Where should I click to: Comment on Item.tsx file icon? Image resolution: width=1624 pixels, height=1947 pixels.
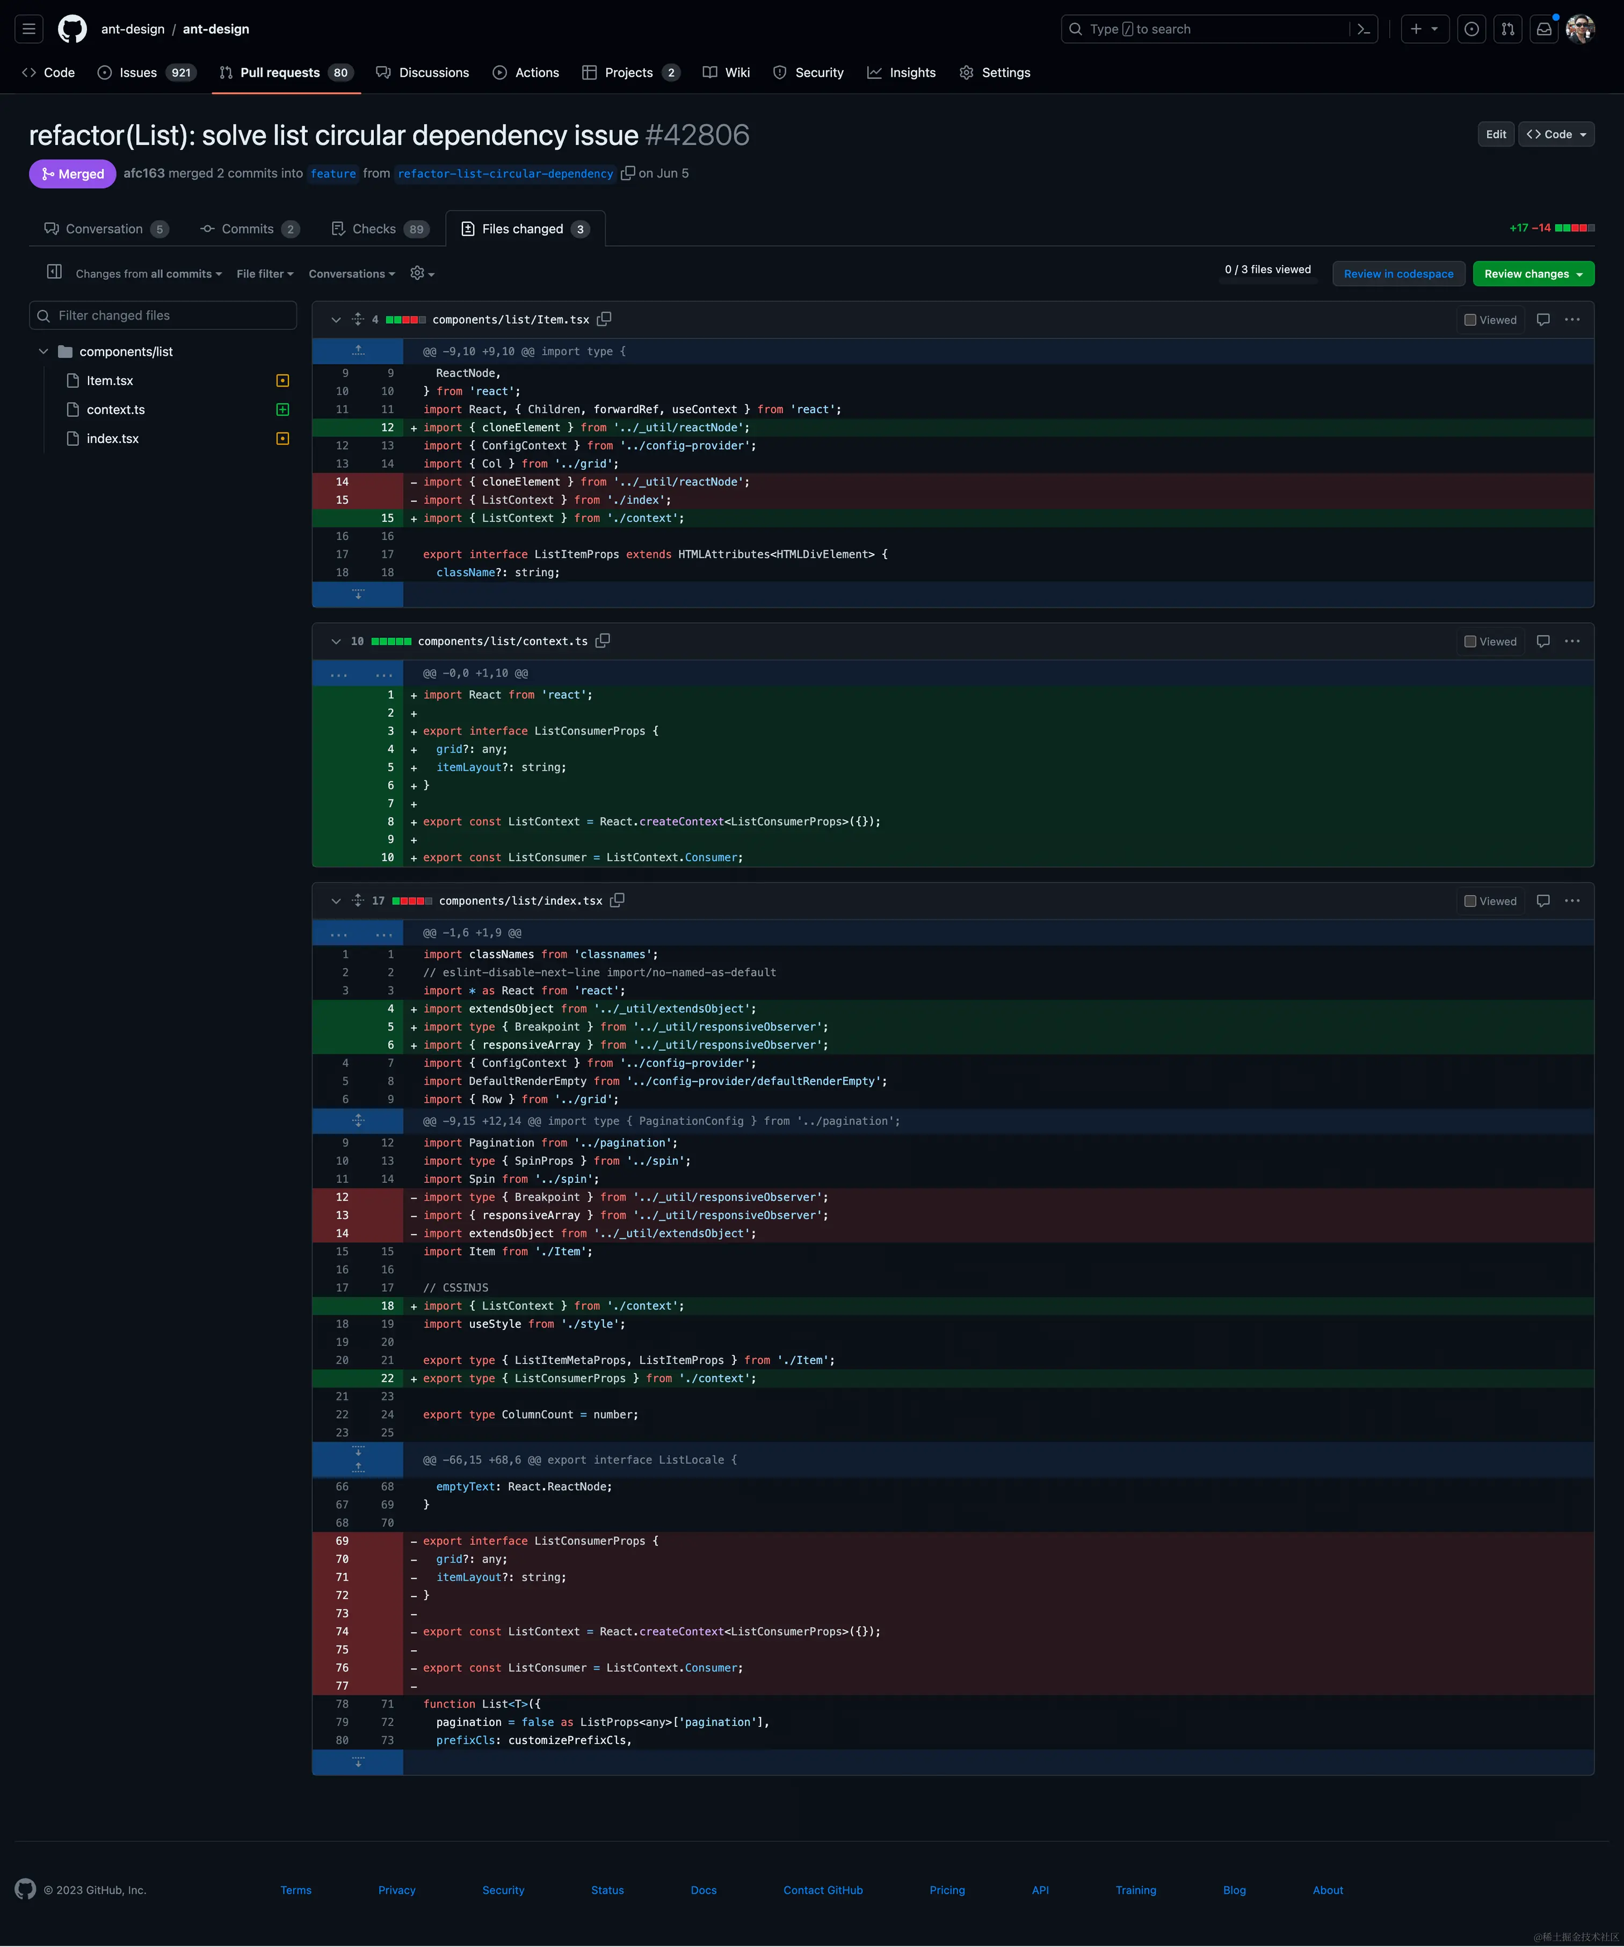point(1543,320)
